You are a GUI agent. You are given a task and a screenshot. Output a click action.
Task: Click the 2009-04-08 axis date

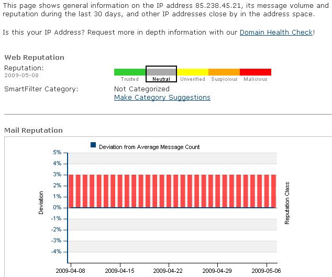click(x=71, y=271)
